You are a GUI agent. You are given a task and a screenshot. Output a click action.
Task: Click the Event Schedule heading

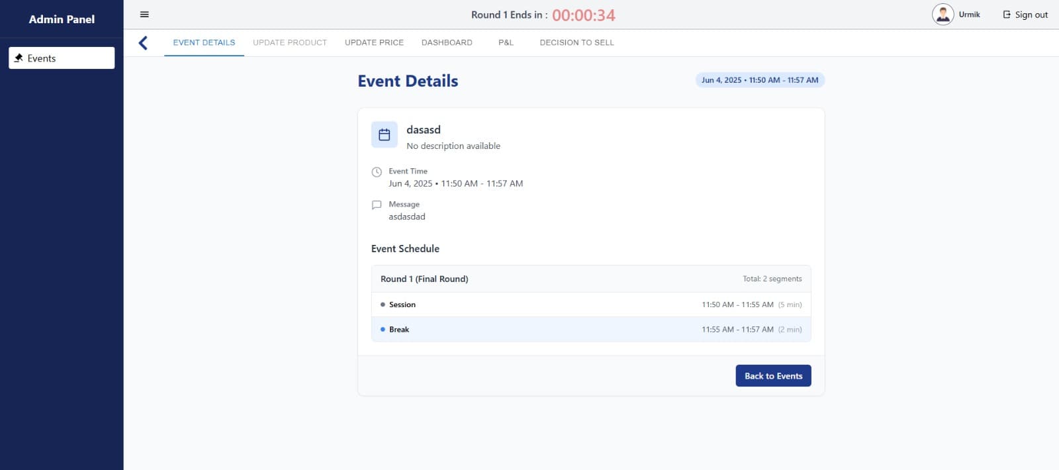(x=405, y=249)
